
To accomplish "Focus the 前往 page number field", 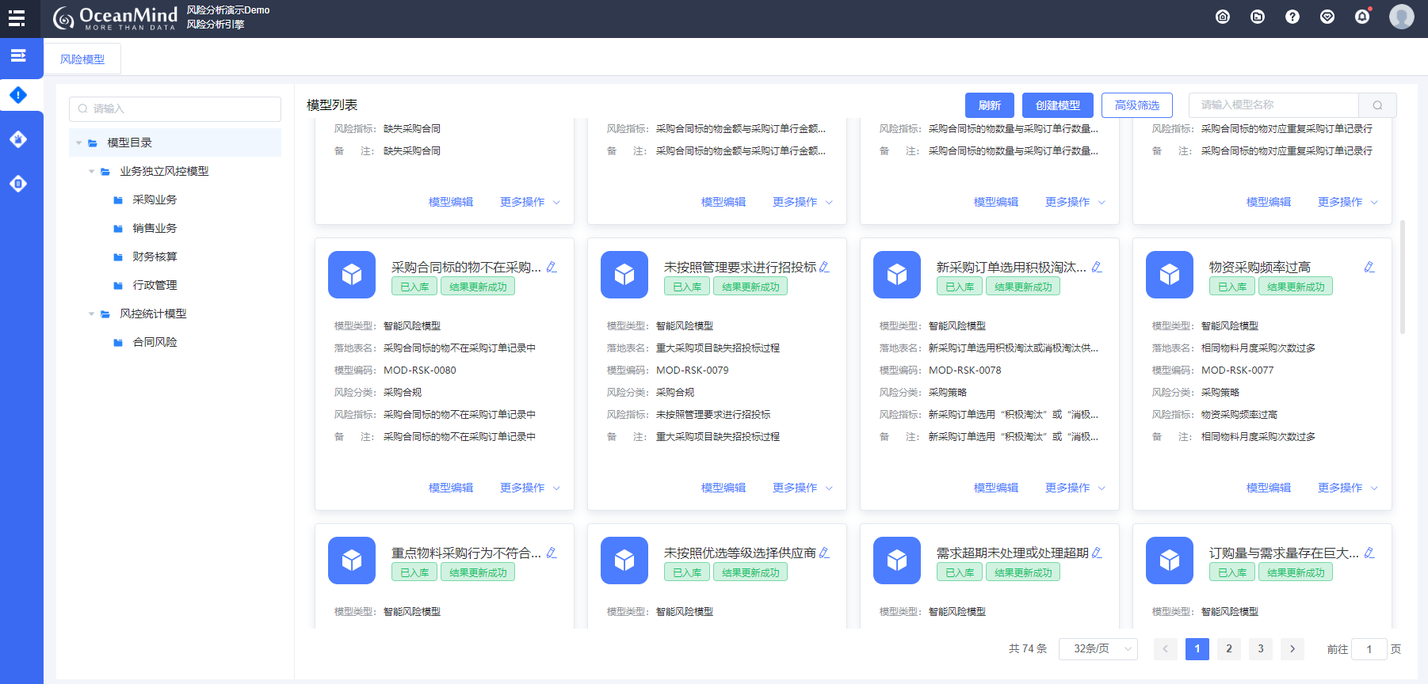I will pyautogui.click(x=1369, y=649).
